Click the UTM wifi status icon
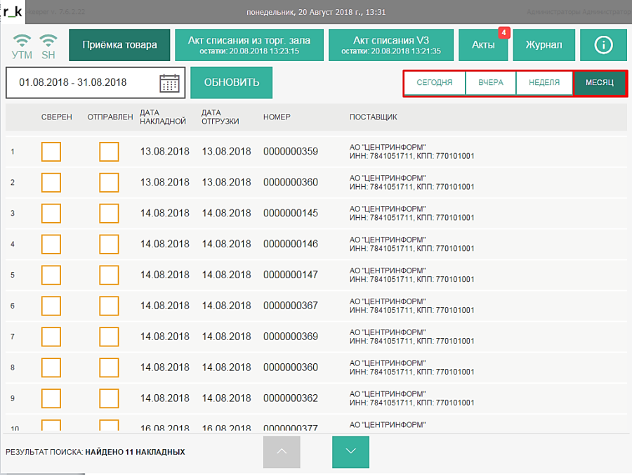Screen dimensions: 632x475 (x=22, y=41)
